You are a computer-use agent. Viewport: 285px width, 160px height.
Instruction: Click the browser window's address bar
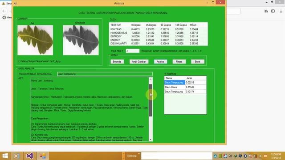233,11
